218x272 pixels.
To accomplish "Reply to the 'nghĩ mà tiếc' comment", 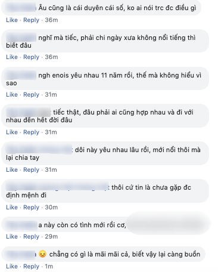I will click(x=31, y=57).
